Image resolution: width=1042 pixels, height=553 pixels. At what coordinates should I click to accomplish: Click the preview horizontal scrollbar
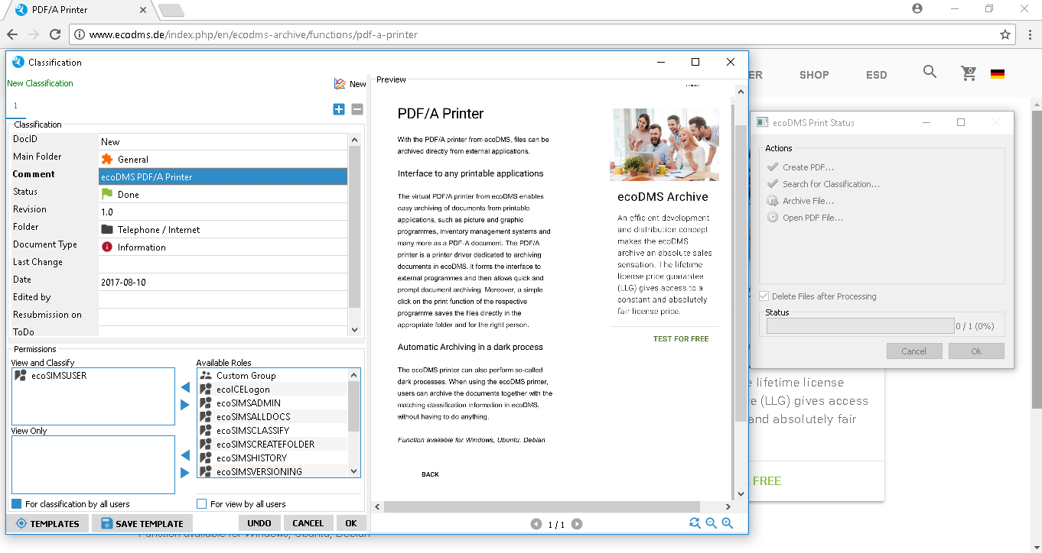pos(542,507)
